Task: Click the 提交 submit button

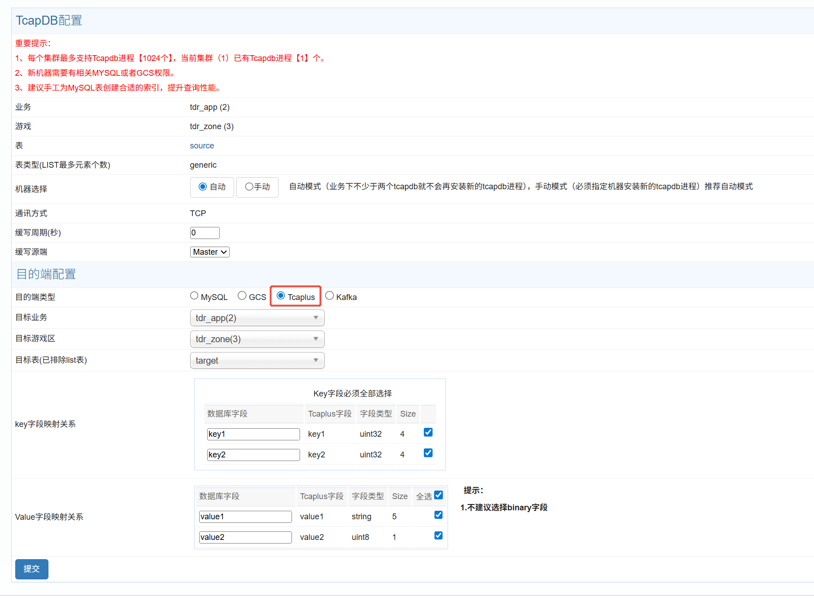Action: pyautogui.click(x=31, y=569)
